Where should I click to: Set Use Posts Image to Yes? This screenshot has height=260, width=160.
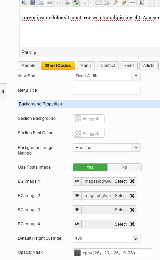pos(90,167)
